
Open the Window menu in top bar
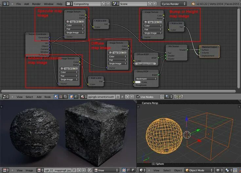(x=49, y=4)
